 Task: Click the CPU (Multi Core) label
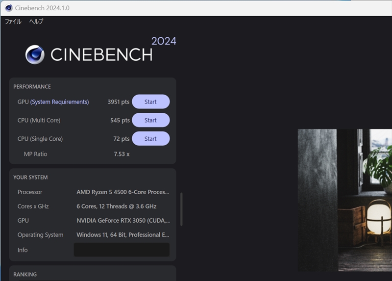(x=39, y=120)
